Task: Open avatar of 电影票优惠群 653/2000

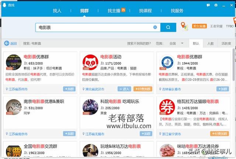Action: point(14,62)
